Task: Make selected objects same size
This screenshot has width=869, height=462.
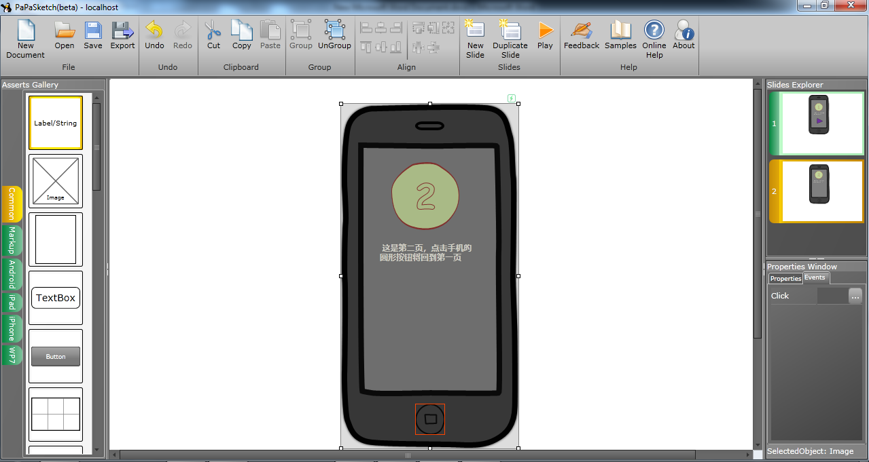Action: 448,28
